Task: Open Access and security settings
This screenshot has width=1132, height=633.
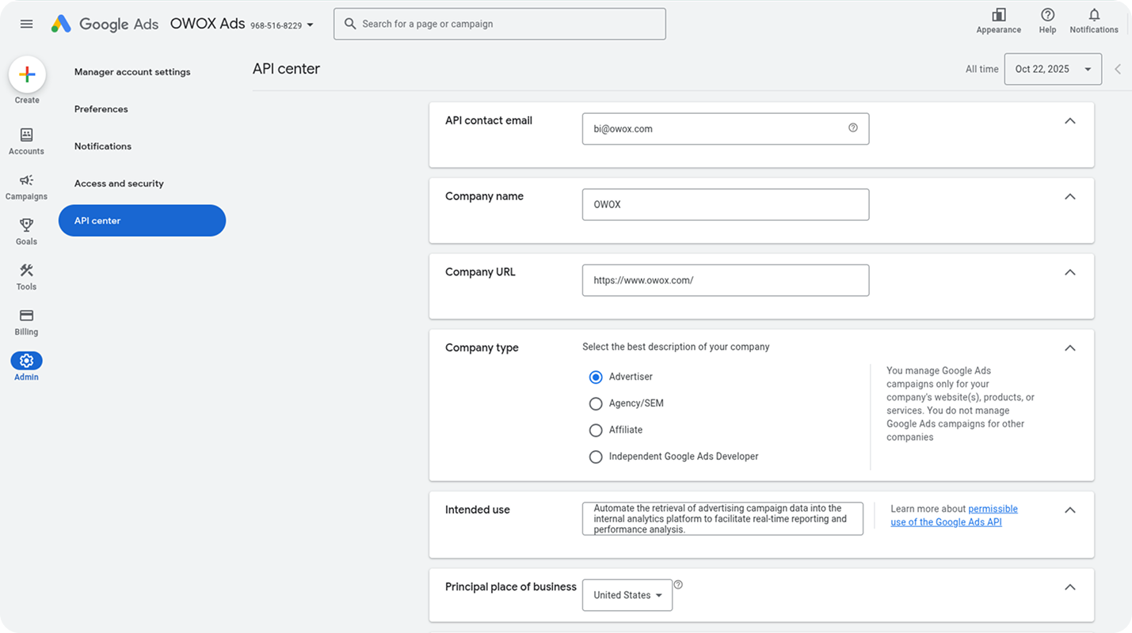Action: point(119,183)
